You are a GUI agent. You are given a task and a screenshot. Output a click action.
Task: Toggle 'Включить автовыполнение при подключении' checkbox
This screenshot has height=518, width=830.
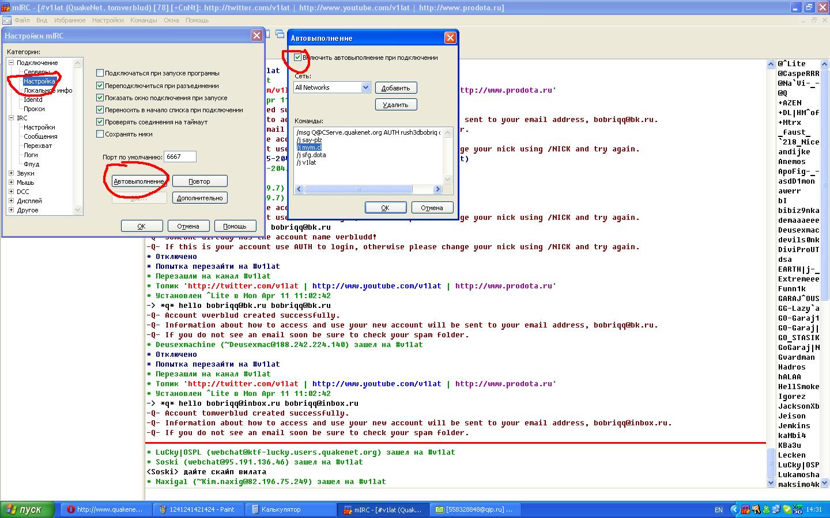pos(297,58)
